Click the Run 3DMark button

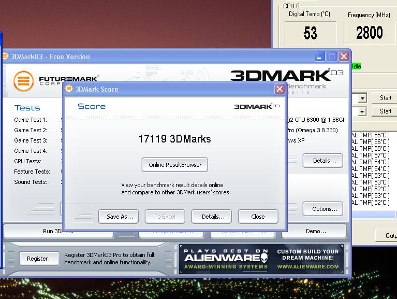pos(58,231)
